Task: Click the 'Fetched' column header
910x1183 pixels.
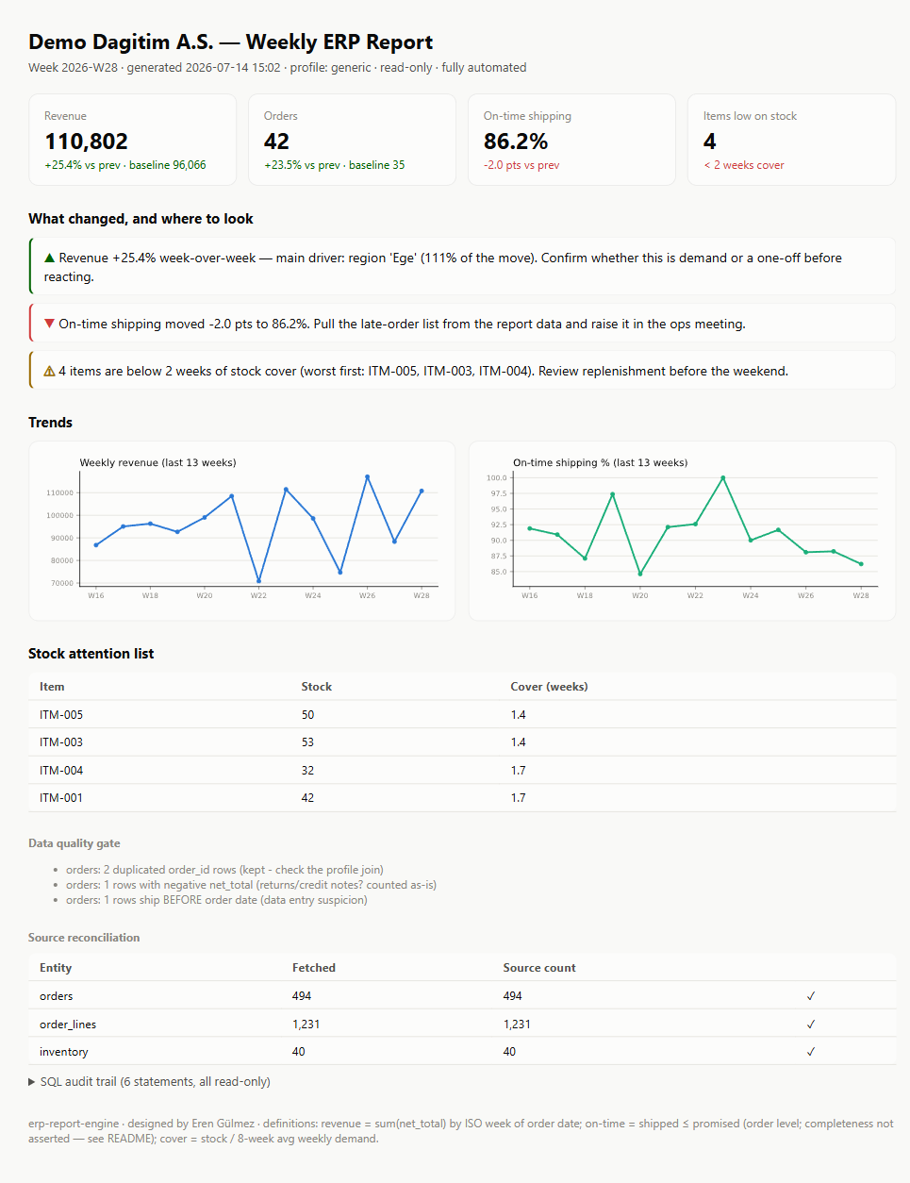Action: coord(314,968)
